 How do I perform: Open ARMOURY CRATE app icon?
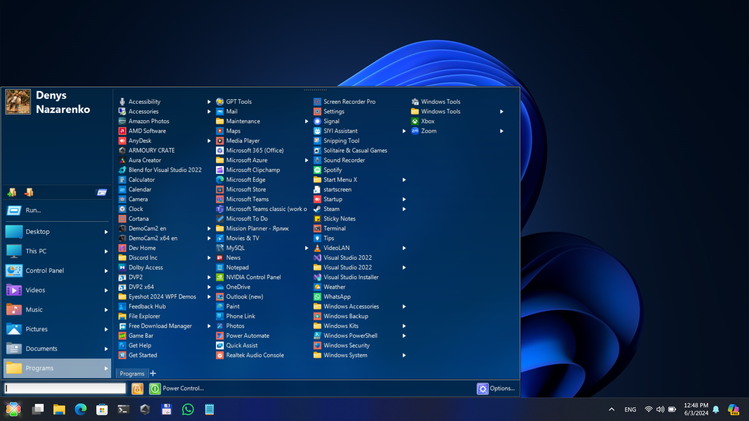[x=122, y=150]
